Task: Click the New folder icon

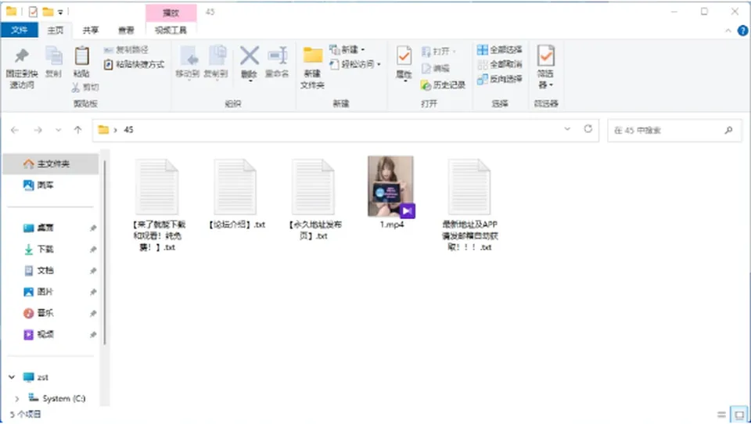Action: [313, 56]
